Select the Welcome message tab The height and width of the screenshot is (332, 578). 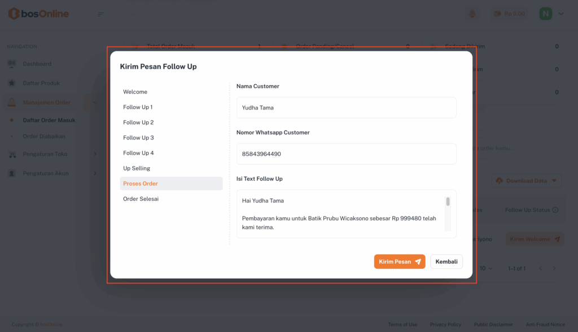(135, 92)
